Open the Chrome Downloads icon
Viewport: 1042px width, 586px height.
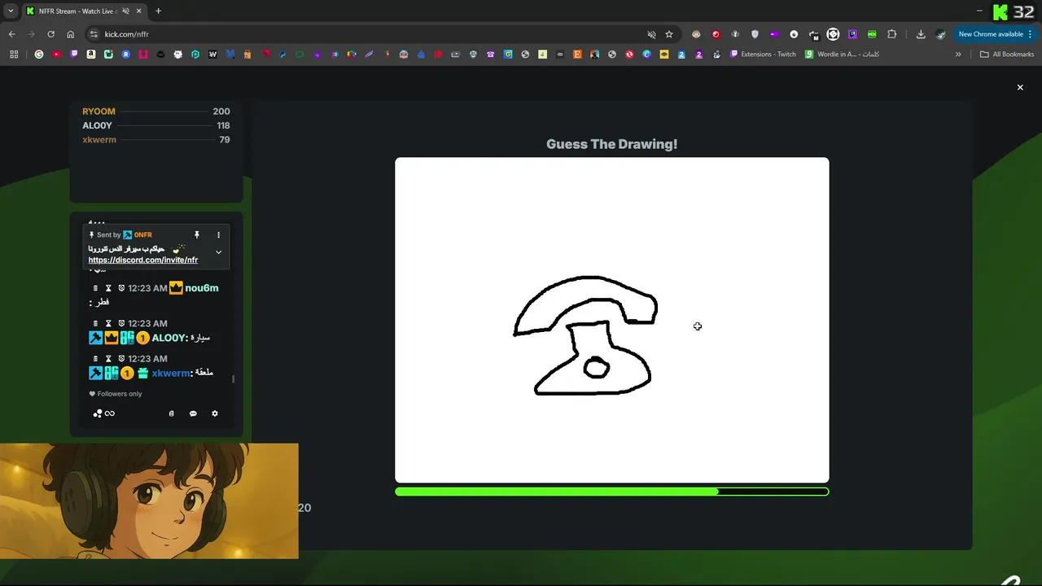[921, 34]
